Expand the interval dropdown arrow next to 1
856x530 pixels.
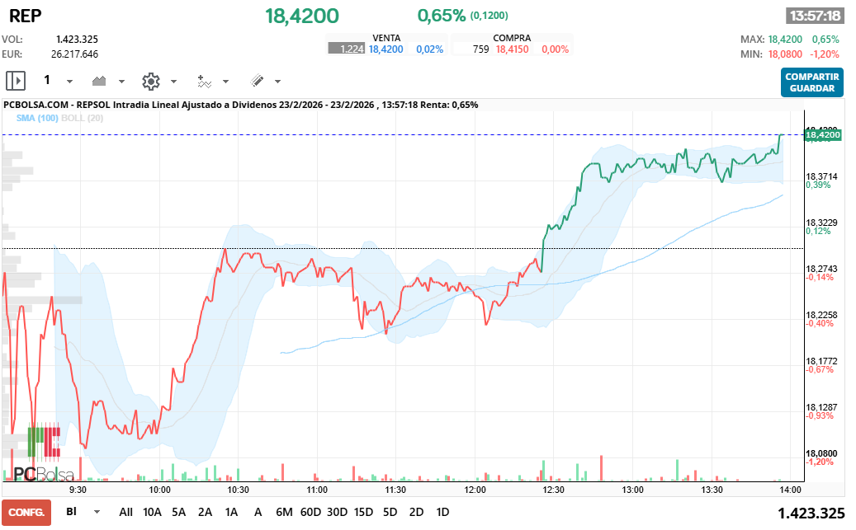69,82
